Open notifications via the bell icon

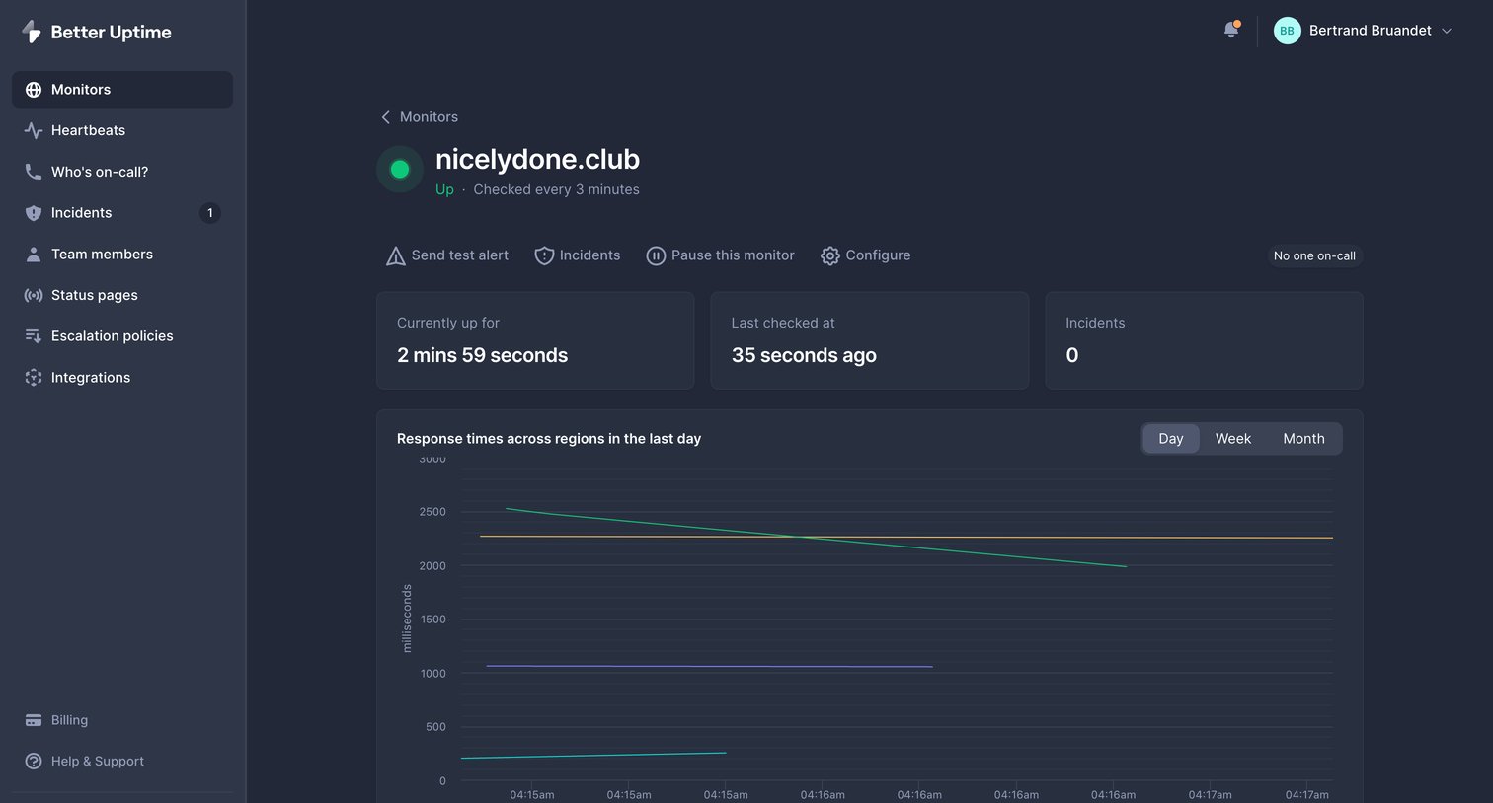coord(1230,31)
